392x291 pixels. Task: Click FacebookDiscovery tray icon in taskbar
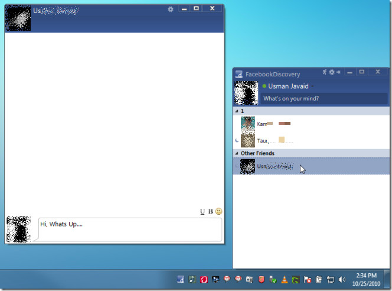point(181,279)
